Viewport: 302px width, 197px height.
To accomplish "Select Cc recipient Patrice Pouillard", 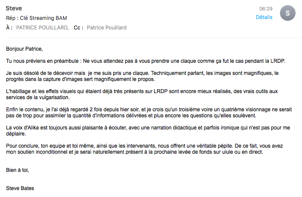I will click(107, 28).
